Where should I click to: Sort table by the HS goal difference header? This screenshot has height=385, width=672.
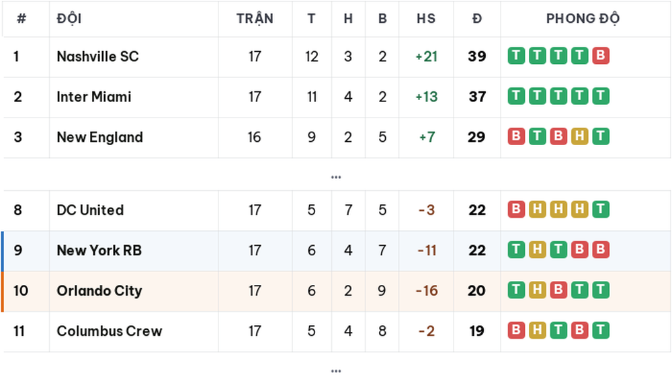coord(426,18)
